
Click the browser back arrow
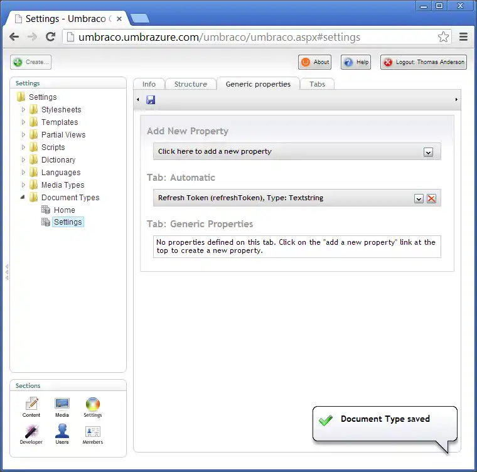point(14,37)
